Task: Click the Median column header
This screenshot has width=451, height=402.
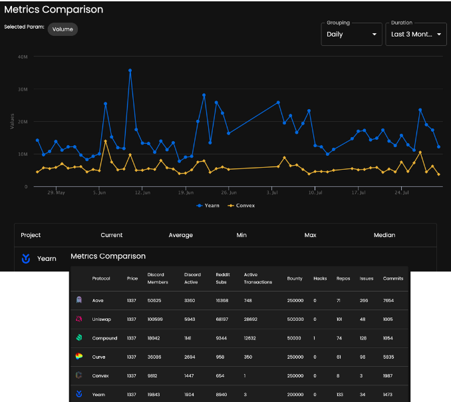Action: [x=384, y=235]
